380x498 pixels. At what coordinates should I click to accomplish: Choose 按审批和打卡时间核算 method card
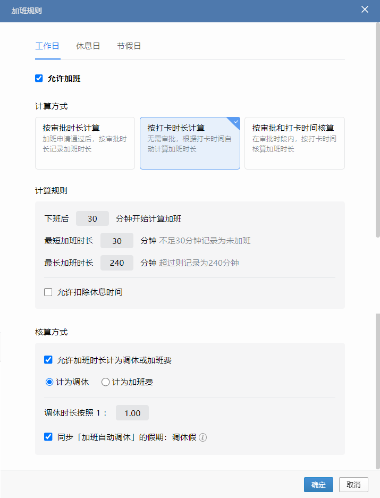[294, 144]
